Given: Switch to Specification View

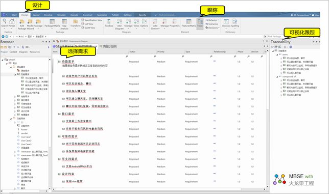Looking at the screenshot, I should 91,20.
